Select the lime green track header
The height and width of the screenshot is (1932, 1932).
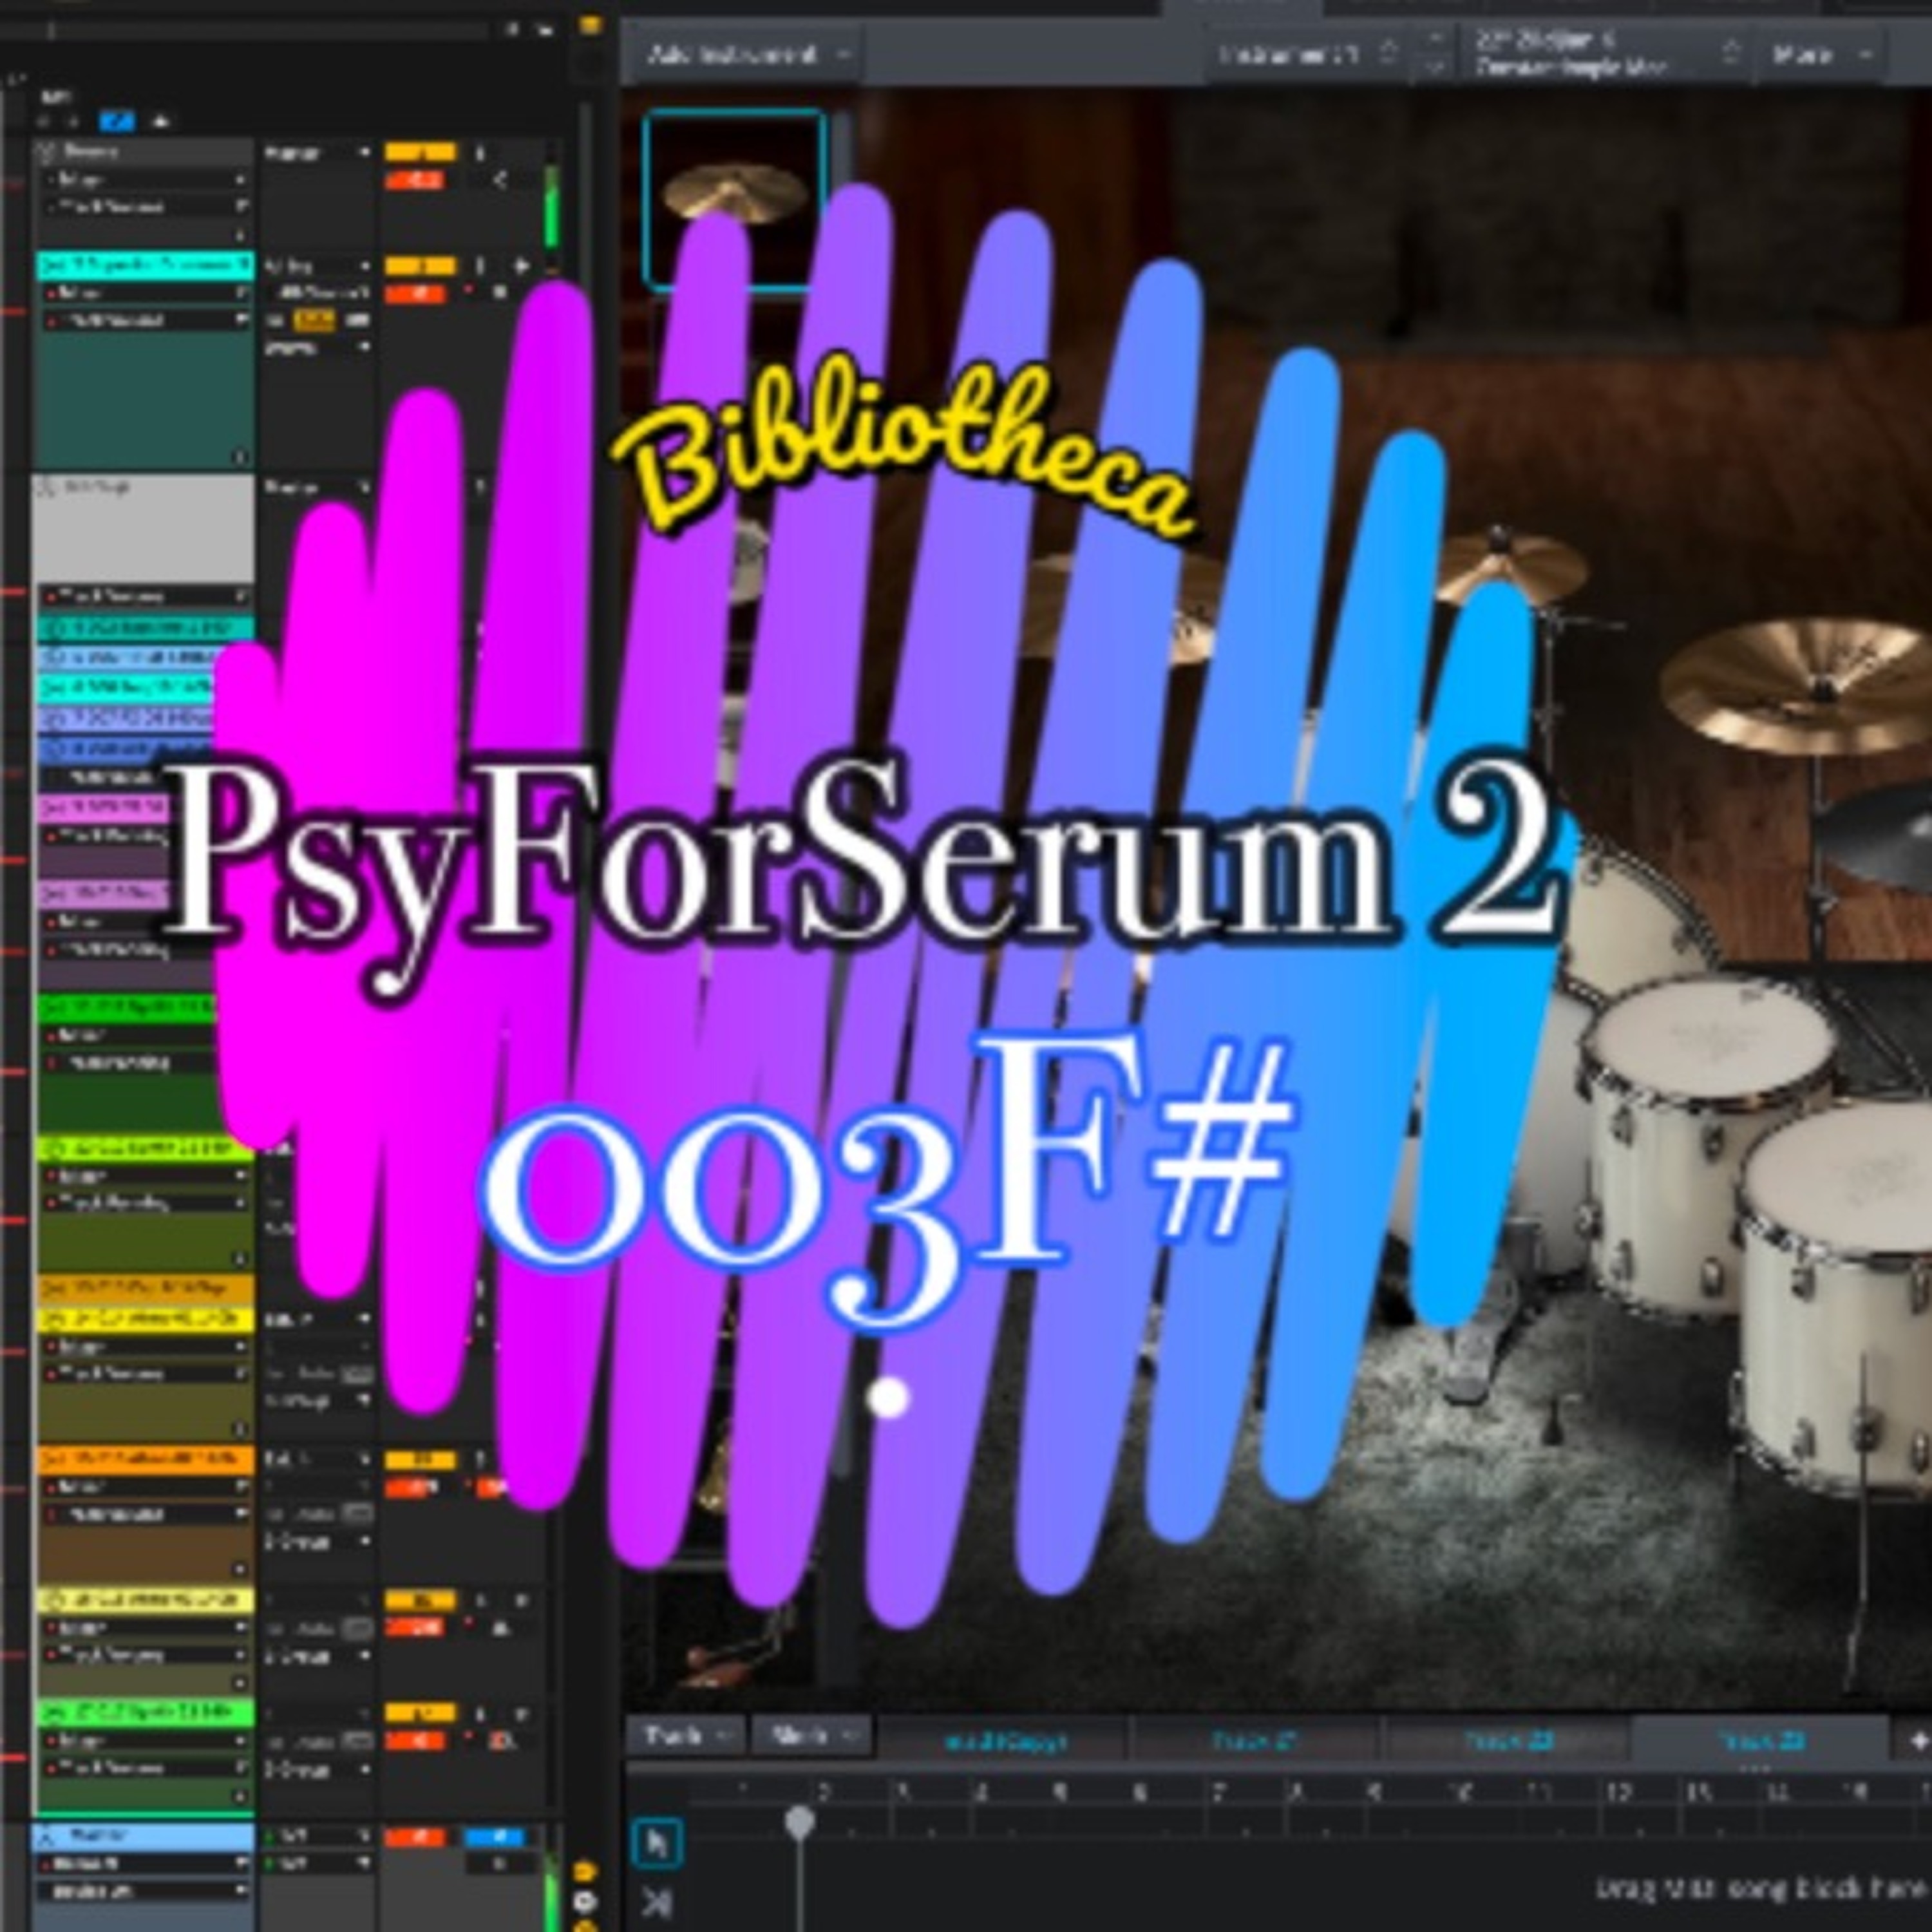pos(145,1148)
